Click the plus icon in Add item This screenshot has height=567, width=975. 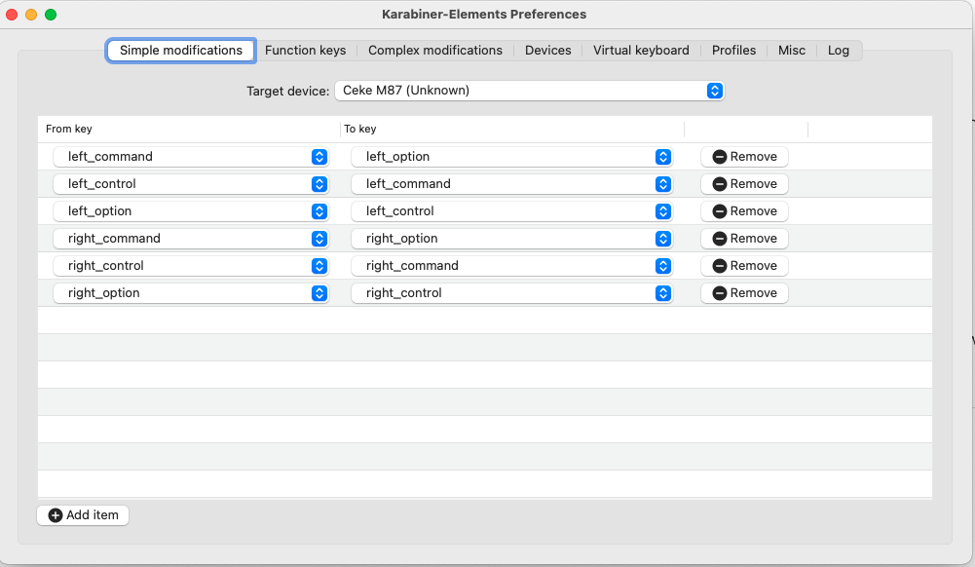(x=56, y=515)
